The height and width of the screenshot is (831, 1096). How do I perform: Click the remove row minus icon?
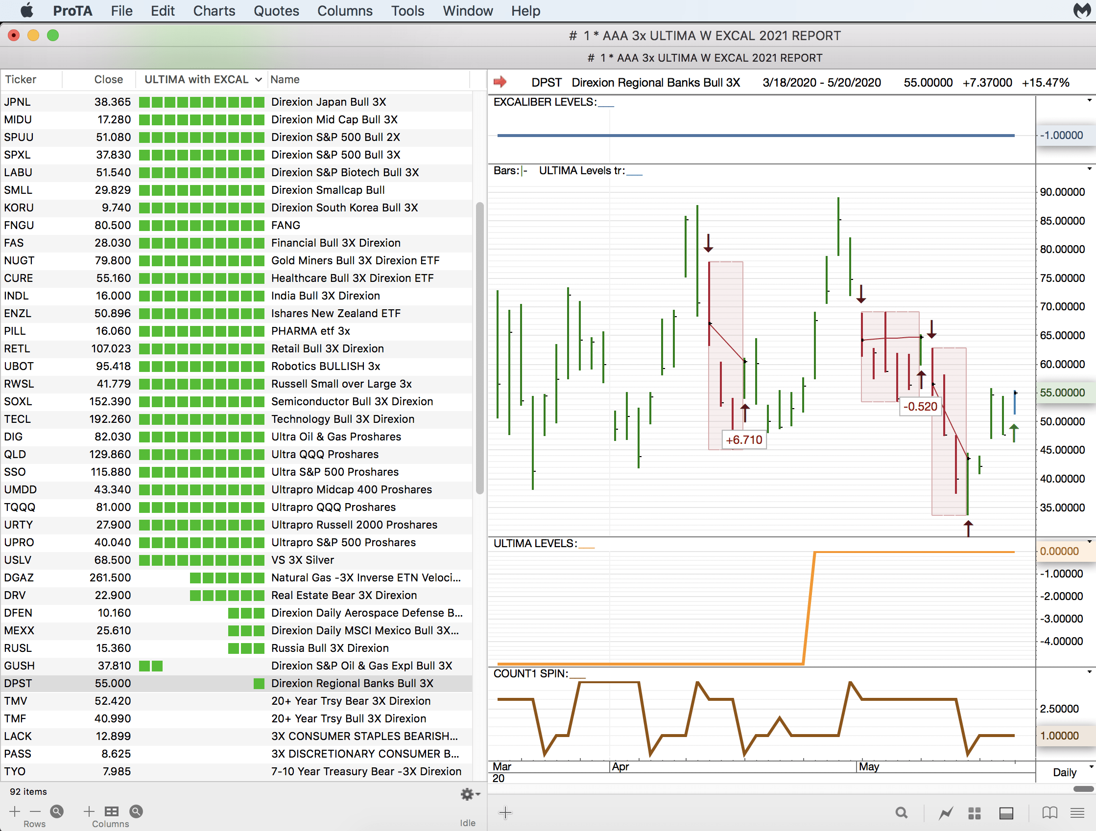[35, 811]
